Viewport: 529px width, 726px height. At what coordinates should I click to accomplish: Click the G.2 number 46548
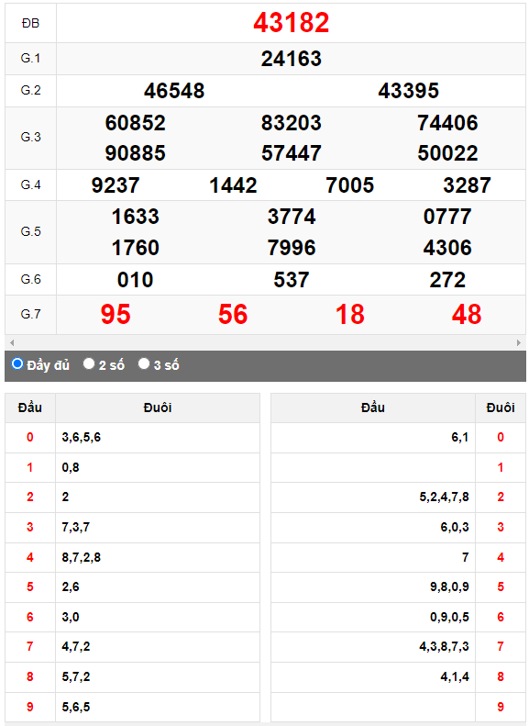(x=174, y=91)
